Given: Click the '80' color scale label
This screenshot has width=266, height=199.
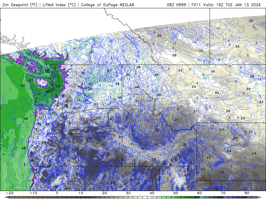Looking at the screenshot, I should pos(247,193).
